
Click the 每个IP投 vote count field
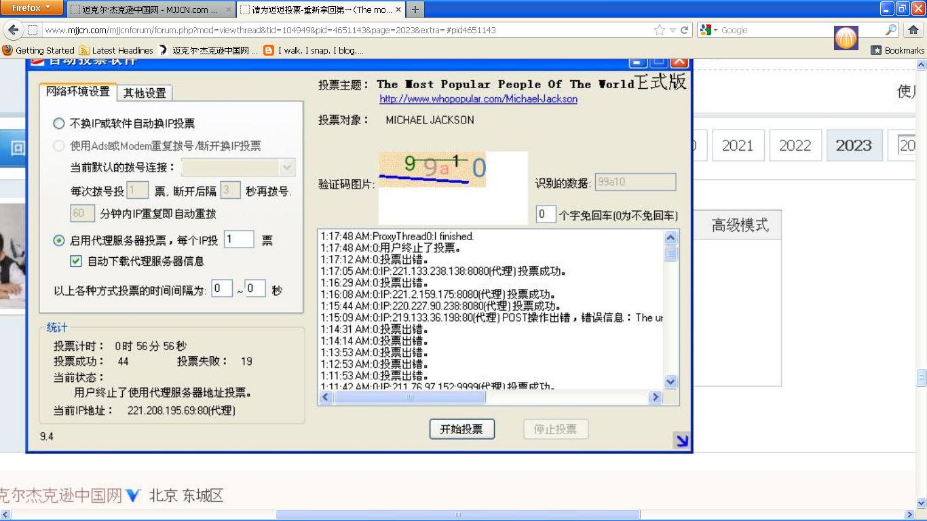coord(239,239)
